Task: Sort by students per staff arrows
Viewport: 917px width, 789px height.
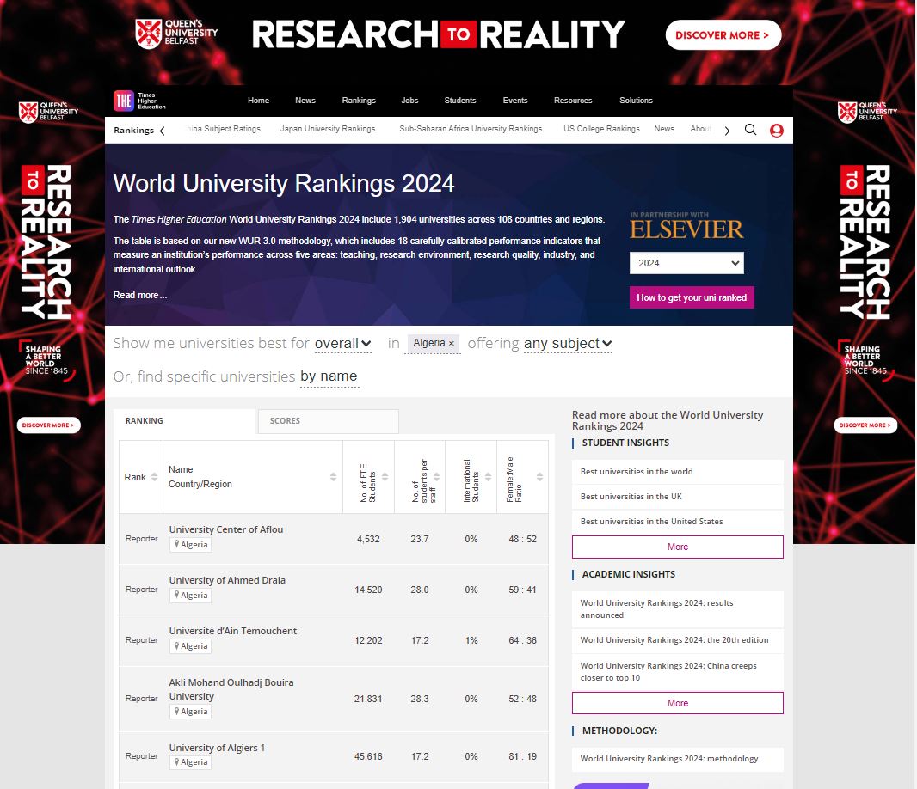Action: click(x=436, y=477)
